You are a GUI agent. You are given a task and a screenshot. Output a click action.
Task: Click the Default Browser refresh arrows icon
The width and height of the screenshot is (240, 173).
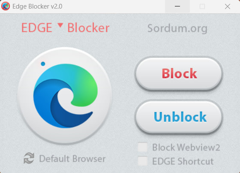(x=29, y=158)
